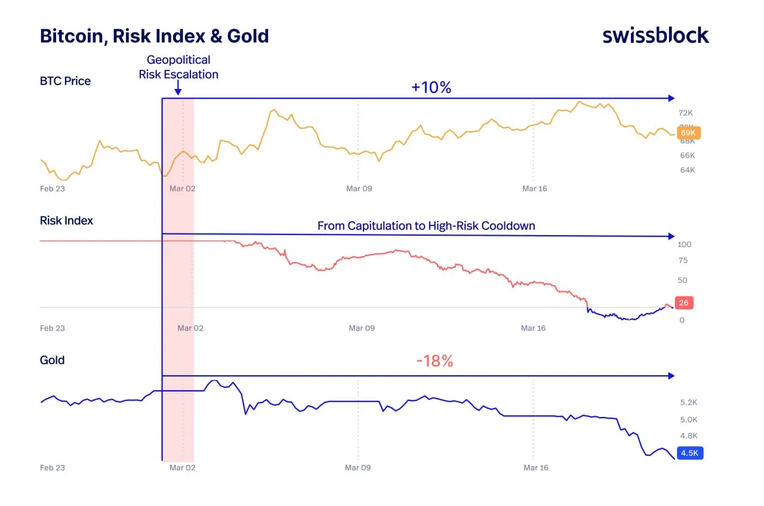Click the +10% change label
This screenshot has width=764, height=506.
[x=431, y=87]
